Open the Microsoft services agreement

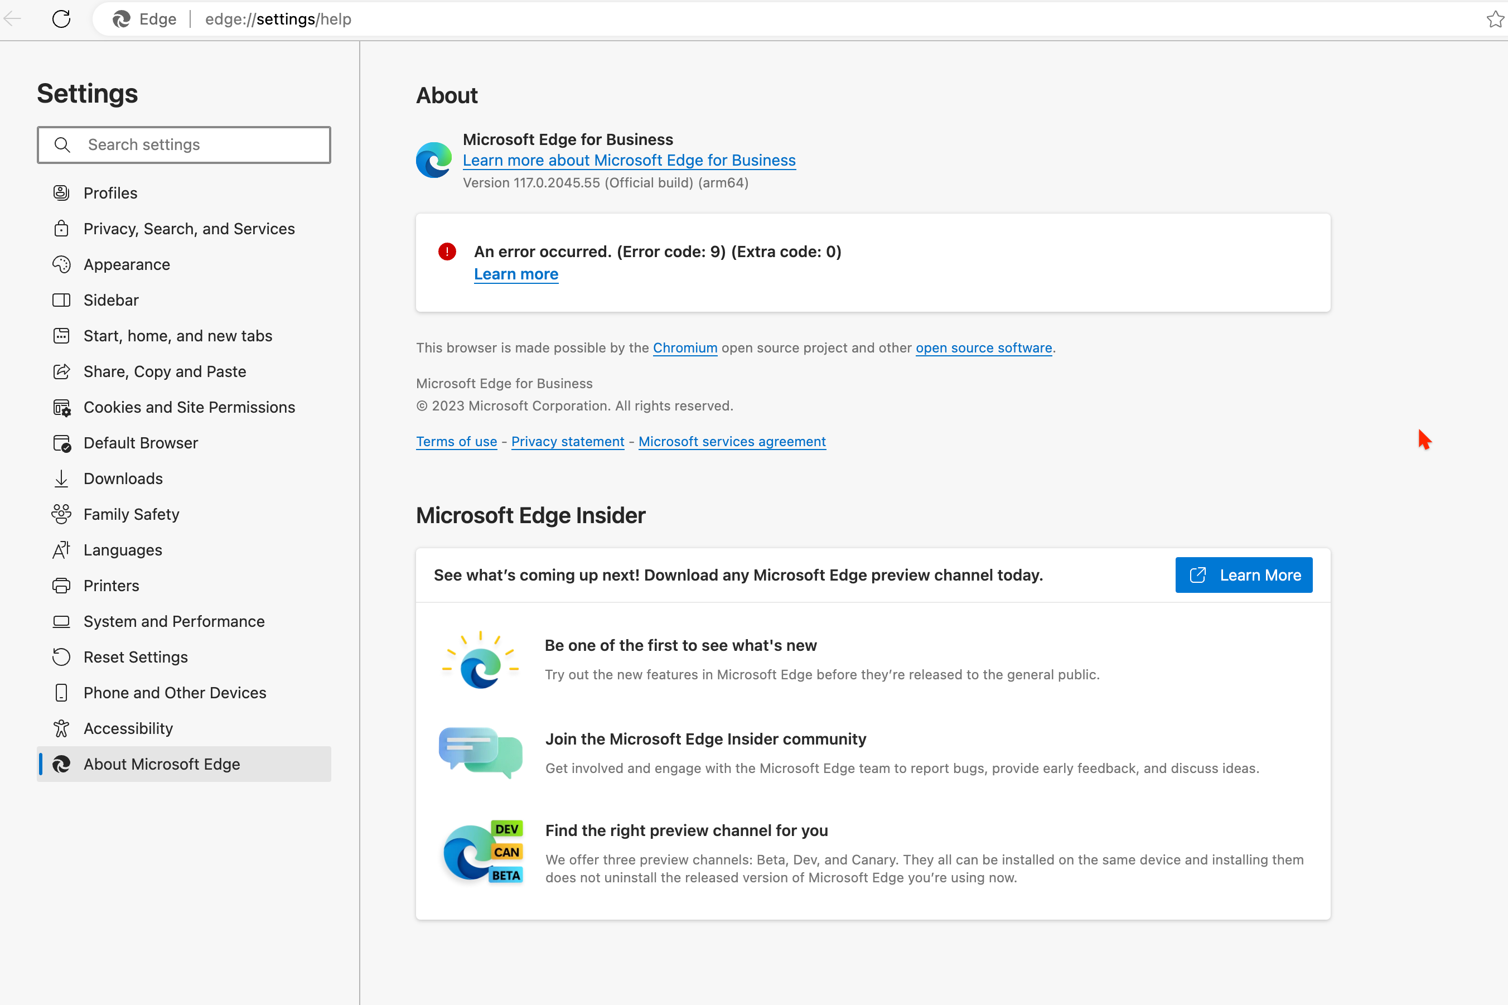click(731, 441)
